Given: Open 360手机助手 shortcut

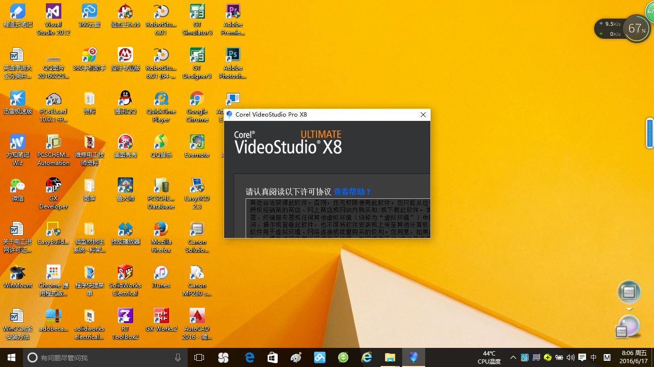Looking at the screenshot, I should (90, 59).
